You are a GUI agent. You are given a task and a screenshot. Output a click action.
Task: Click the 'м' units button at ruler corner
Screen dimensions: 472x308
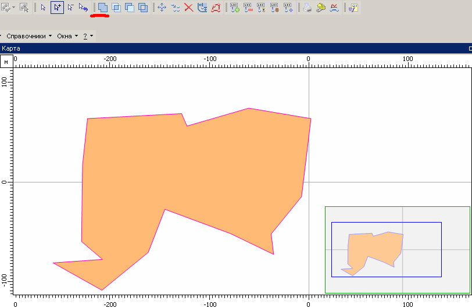tap(6, 61)
